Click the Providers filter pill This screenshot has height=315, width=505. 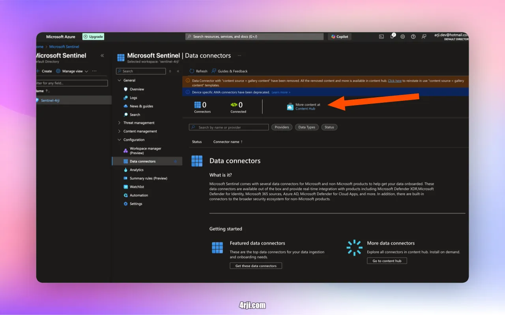point(282,127)
